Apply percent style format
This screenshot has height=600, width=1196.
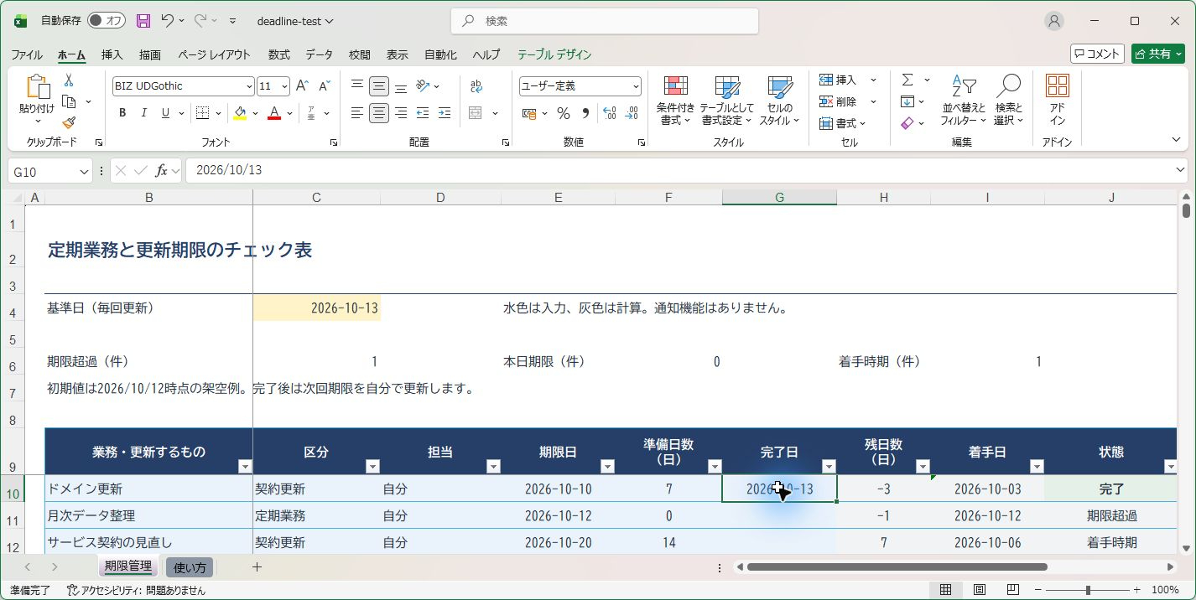point(564,113)
